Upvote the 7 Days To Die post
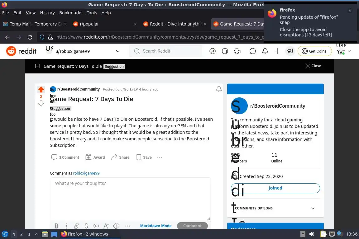 coord(41,89)
